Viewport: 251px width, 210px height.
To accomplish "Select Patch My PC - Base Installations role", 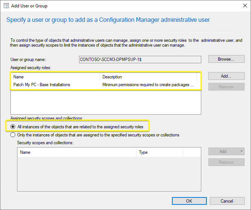I will pyautogui.click(x=42, y=85).
